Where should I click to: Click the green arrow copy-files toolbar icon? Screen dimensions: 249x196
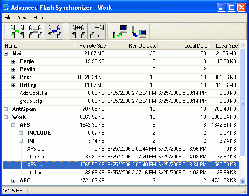click(17, 31)
